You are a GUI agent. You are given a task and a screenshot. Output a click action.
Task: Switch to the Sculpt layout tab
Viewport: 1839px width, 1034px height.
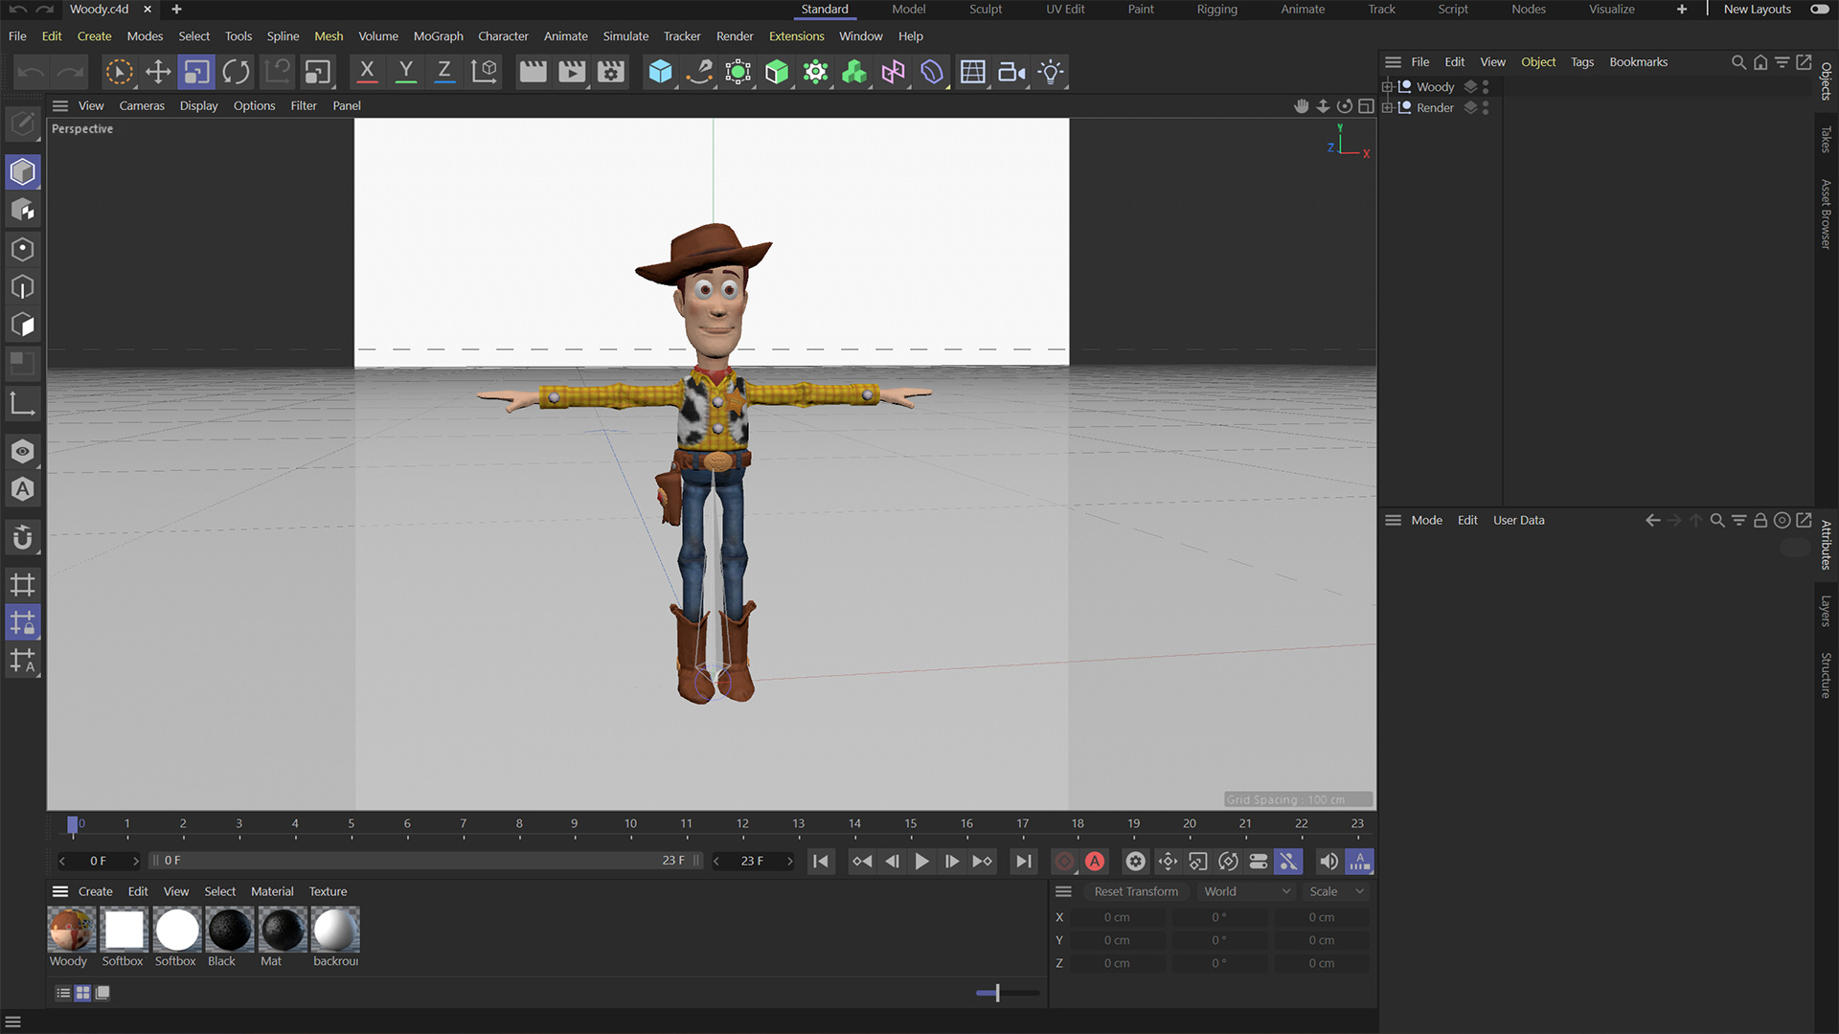click(x=985, y=10)
